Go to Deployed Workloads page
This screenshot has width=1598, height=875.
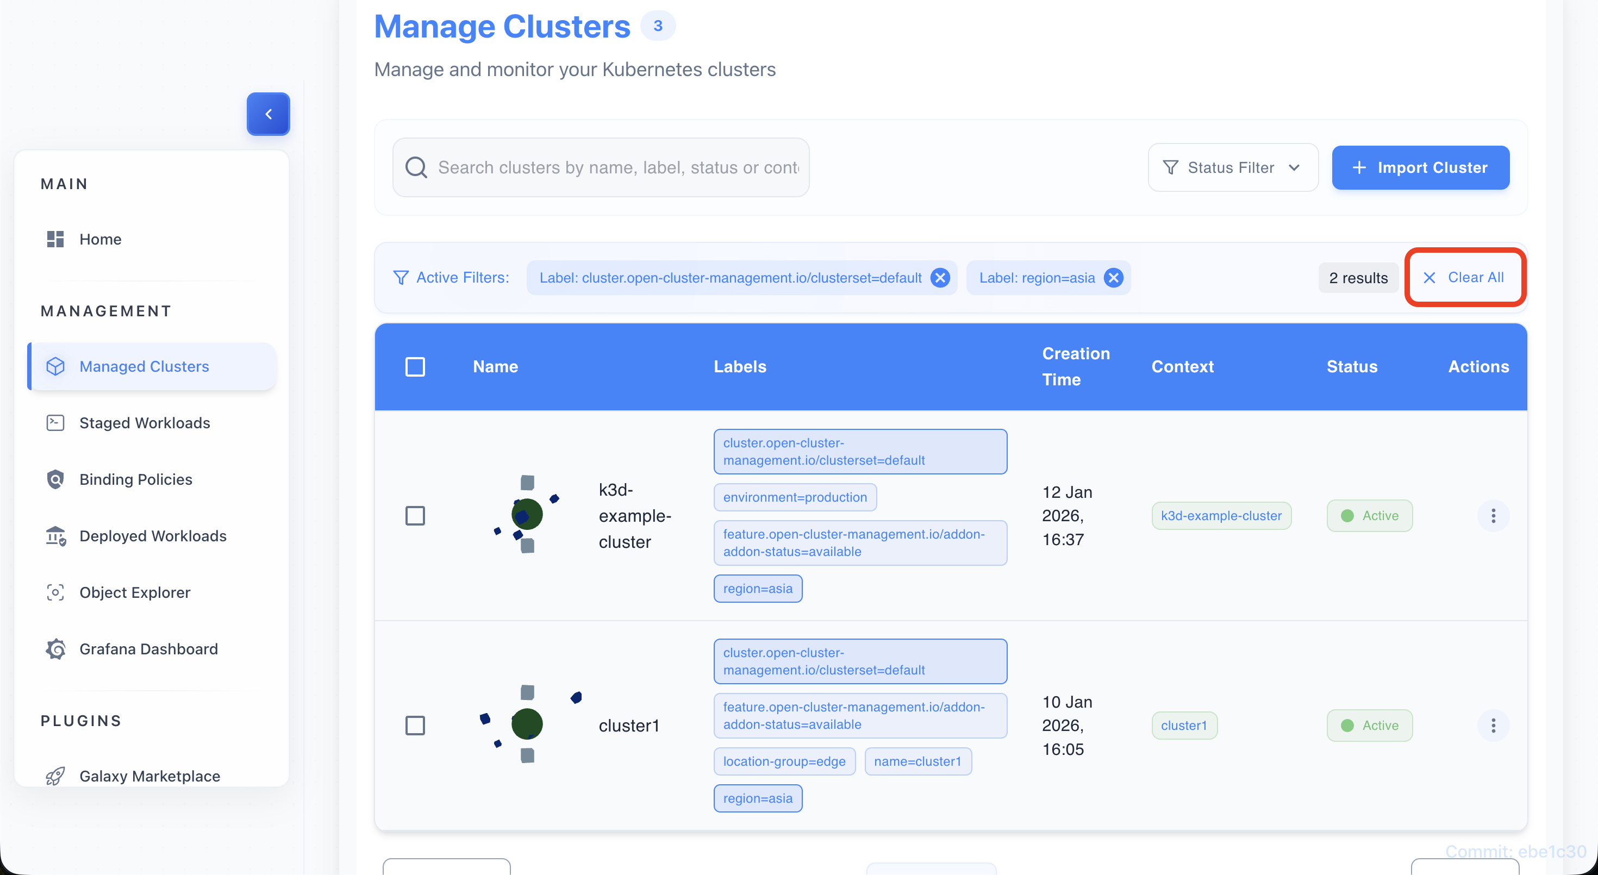pos(153,536)
